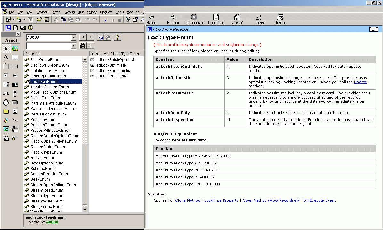Click the question balloon icon in the second toolbar
Viewport: 383px width, 230px height.
[x=30, y=28]
